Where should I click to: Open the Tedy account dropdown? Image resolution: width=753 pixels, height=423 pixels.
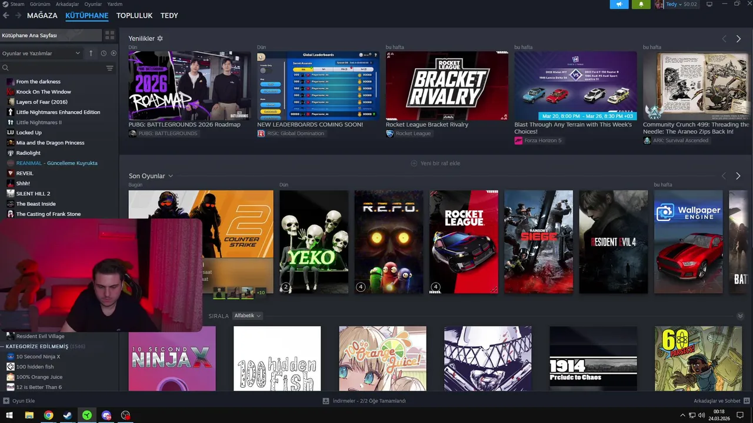click(x=675, y=4)
